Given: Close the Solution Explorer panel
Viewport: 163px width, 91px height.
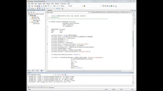Looking at the screenshot, I should (44, 10).
